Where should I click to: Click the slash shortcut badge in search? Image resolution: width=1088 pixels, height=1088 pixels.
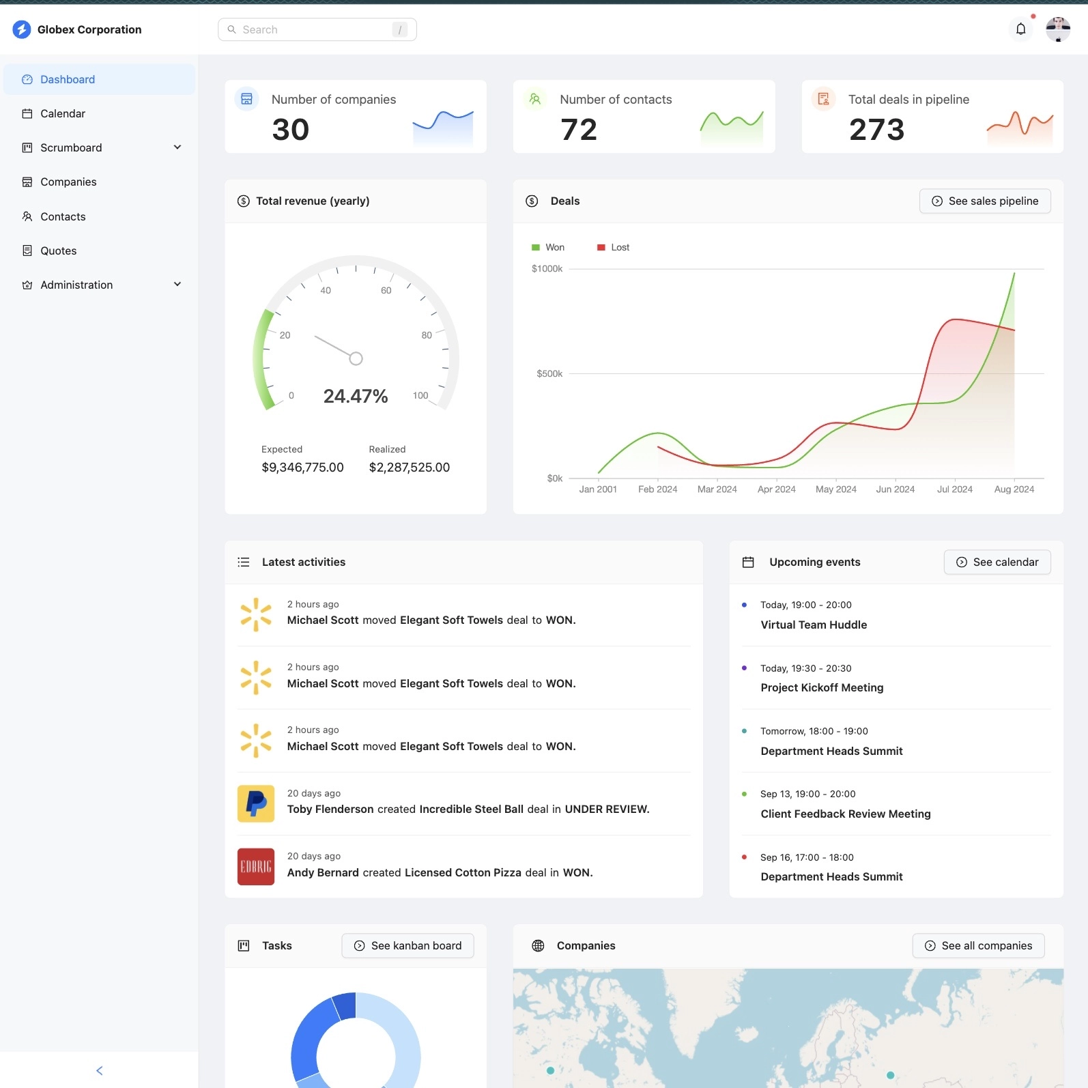tap(400, 29)
